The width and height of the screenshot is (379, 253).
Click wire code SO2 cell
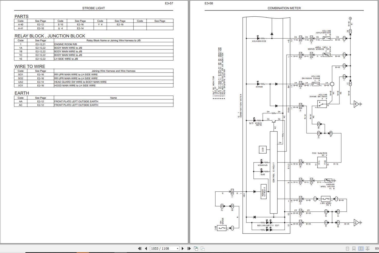(21, 78)
